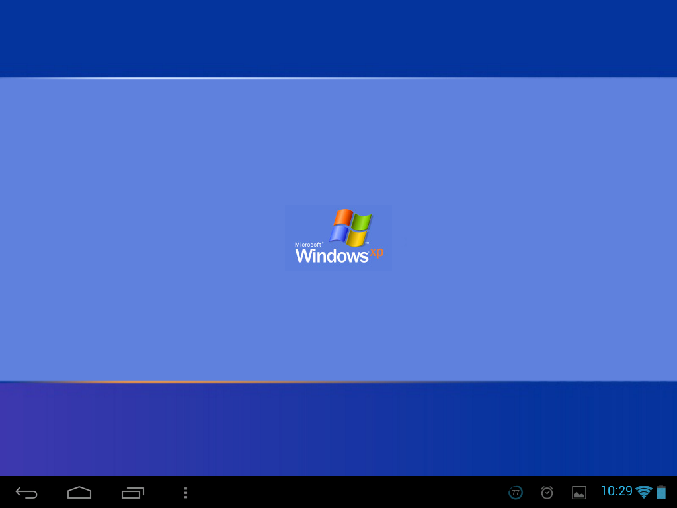Open the three-dot overflow menu
Viewport: 677px width, 508px height.
186,493
